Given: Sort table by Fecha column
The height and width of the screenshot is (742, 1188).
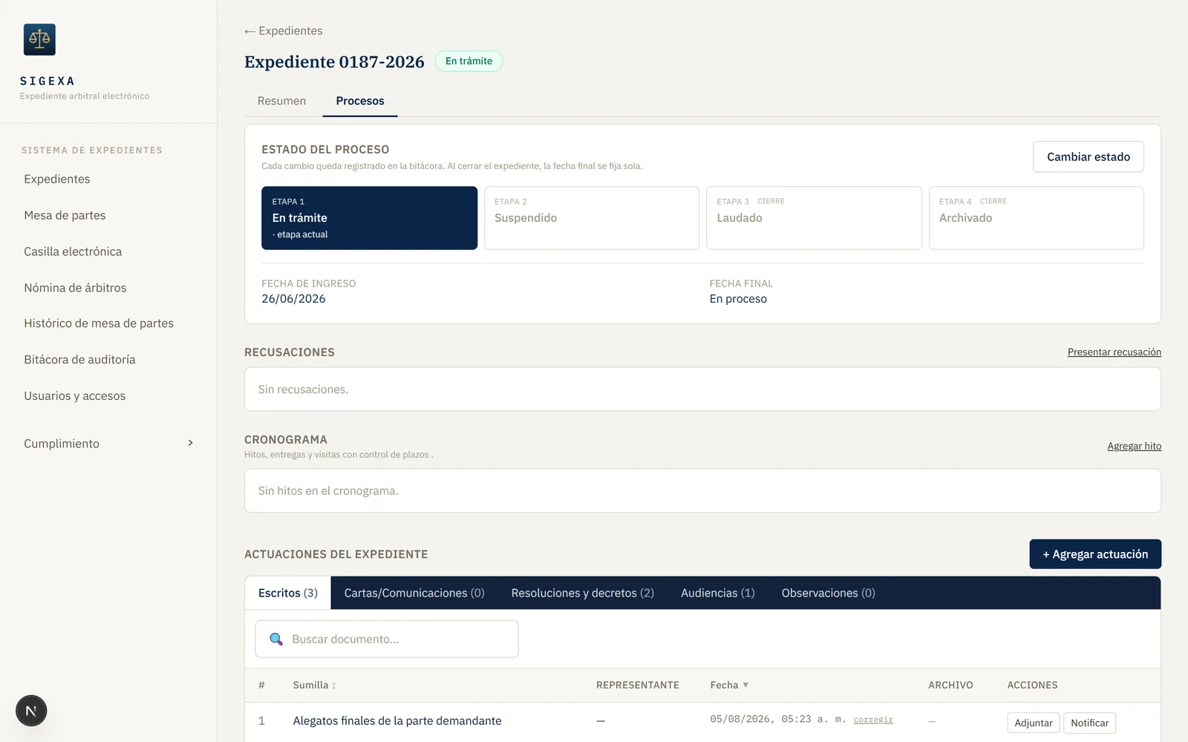Looking at the screenshot, I should click(x=729, y=685).
